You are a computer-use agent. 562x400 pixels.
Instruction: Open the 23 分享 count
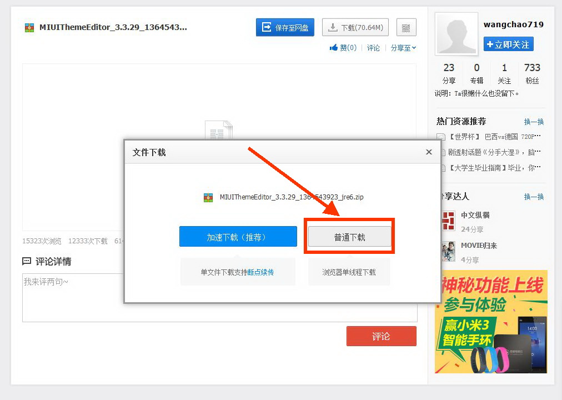pos(449,73)
